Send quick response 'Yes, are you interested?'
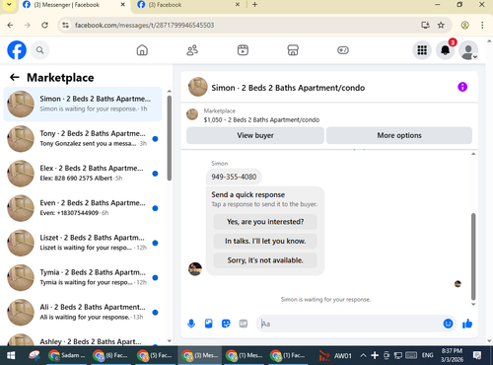493x365 pixels. 265,222
